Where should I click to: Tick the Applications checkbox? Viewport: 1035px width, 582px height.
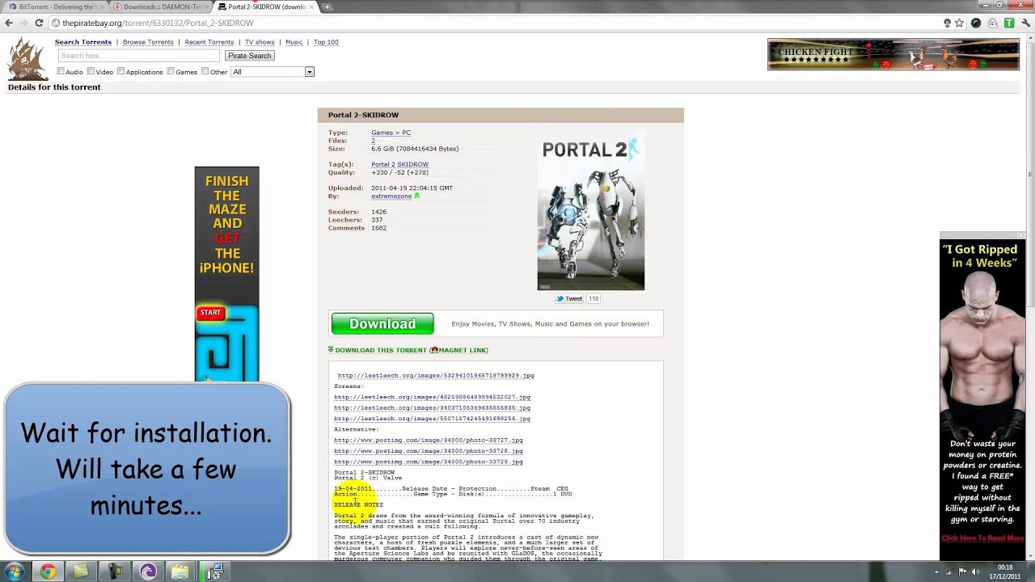[x=120, y=71]
